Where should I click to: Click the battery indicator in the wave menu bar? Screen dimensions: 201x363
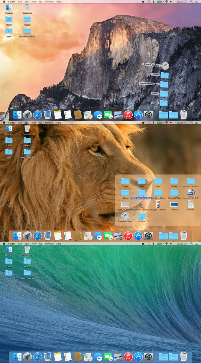[x=160, y=244]
